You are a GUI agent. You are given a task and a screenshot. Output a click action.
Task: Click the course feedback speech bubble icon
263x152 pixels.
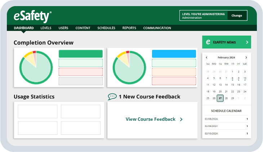click(x=112, y=97)
